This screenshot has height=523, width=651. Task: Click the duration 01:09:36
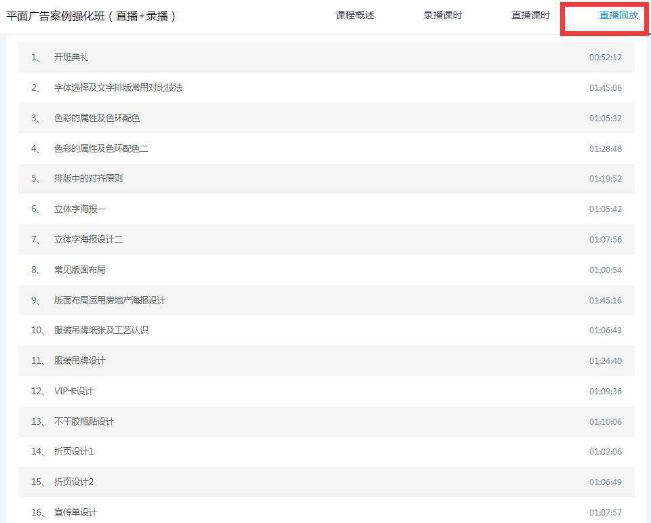pyautogui.click(x=606, y=391)
